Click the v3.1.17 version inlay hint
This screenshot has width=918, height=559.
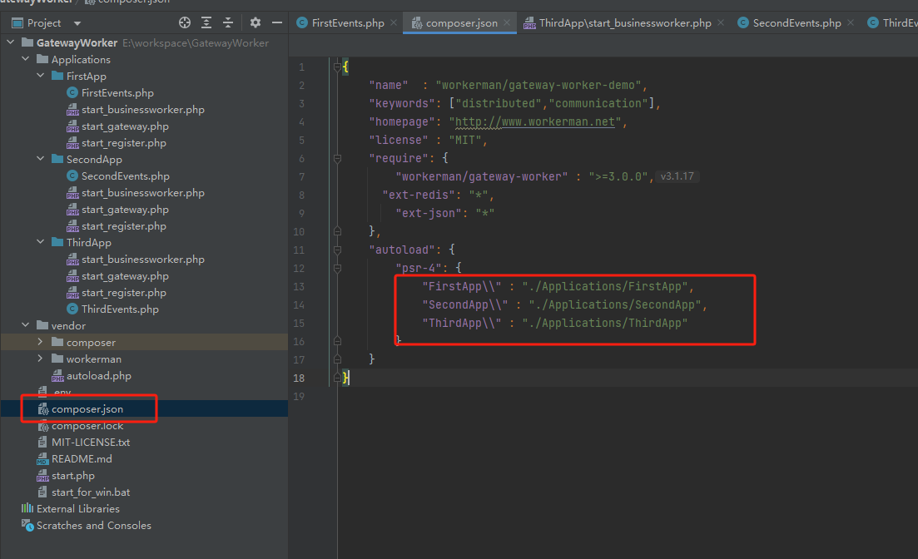point(677,176)
